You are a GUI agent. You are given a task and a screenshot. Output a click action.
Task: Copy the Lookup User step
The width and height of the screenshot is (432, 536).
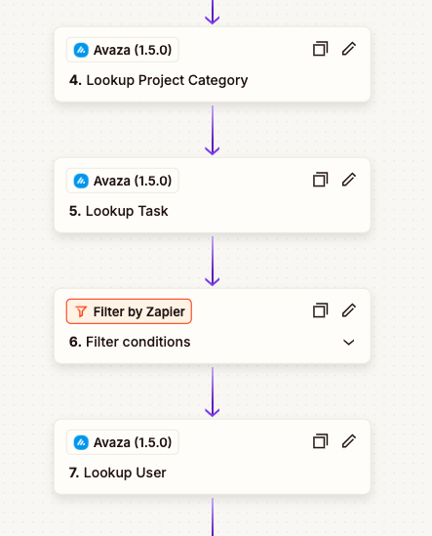point(320,441)
